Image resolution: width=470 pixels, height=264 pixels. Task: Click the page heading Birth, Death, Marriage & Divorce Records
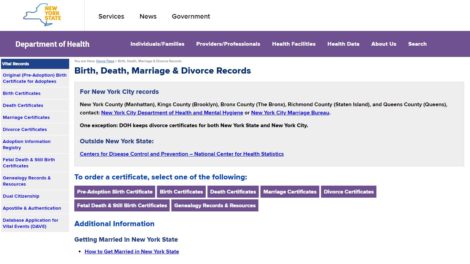pos(163,71)
